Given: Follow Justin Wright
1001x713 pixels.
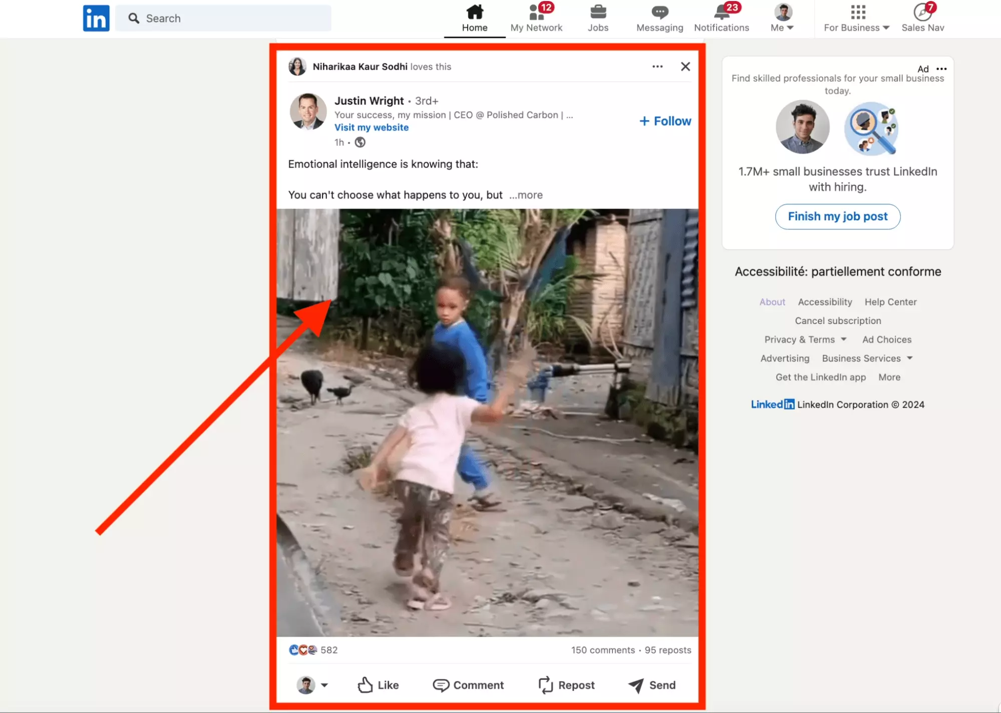Looking at the screenshot, I should coord(664,121).
